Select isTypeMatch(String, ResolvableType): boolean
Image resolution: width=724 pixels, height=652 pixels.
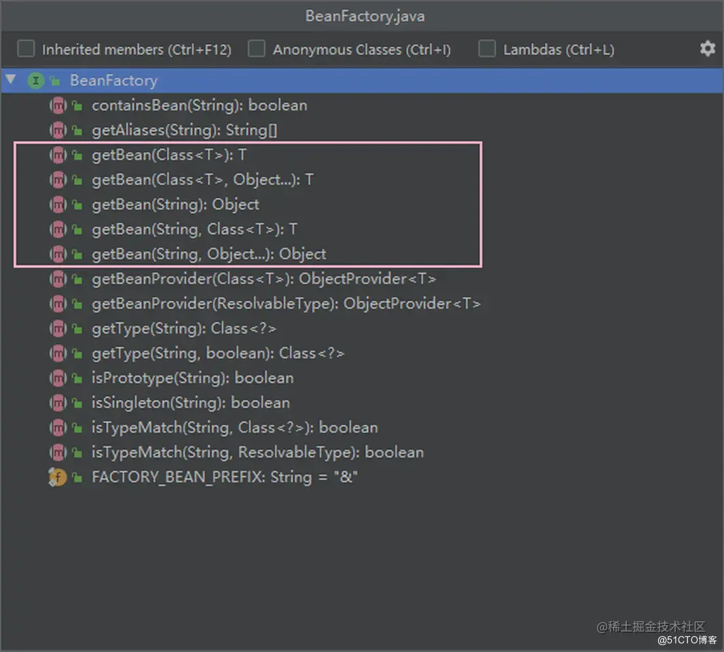click(257, 452)
